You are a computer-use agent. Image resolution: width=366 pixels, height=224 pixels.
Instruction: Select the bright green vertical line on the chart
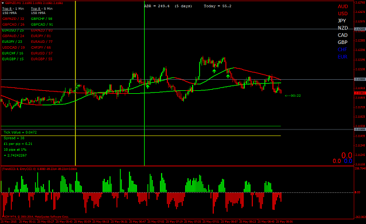coord(144,83)
